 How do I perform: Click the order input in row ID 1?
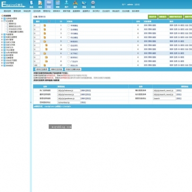(x=37, y=25)
